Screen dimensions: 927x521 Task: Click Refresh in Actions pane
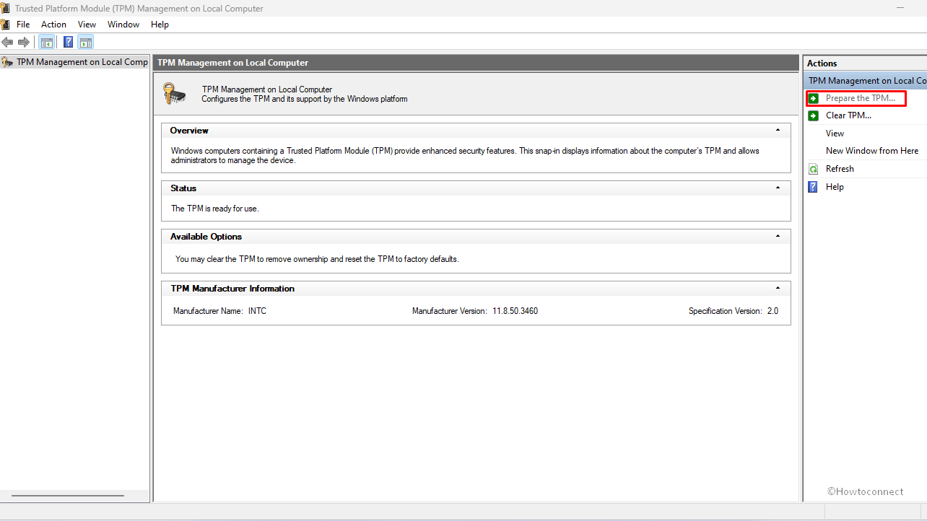[840, 169]
